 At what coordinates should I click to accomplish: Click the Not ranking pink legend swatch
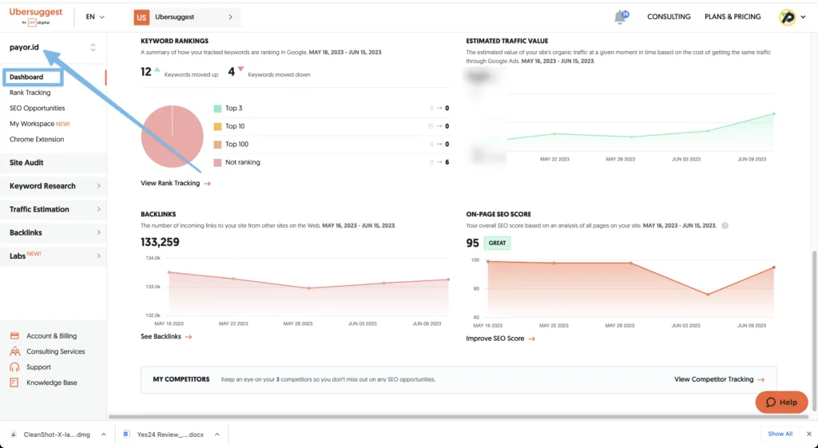pos(217,163)
